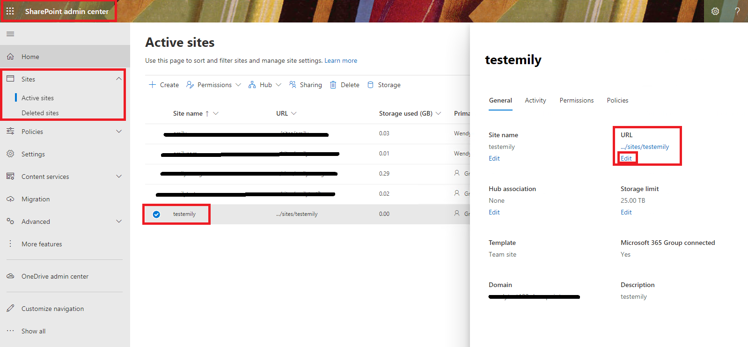Click the 0.01 storage value cell
748x347 pixels.
384,154
